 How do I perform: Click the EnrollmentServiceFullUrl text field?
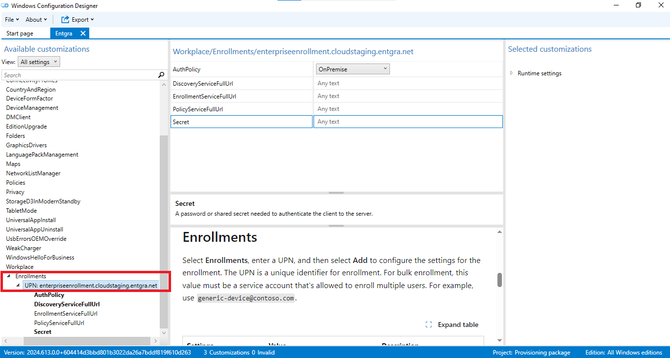(x=408, y=96)
